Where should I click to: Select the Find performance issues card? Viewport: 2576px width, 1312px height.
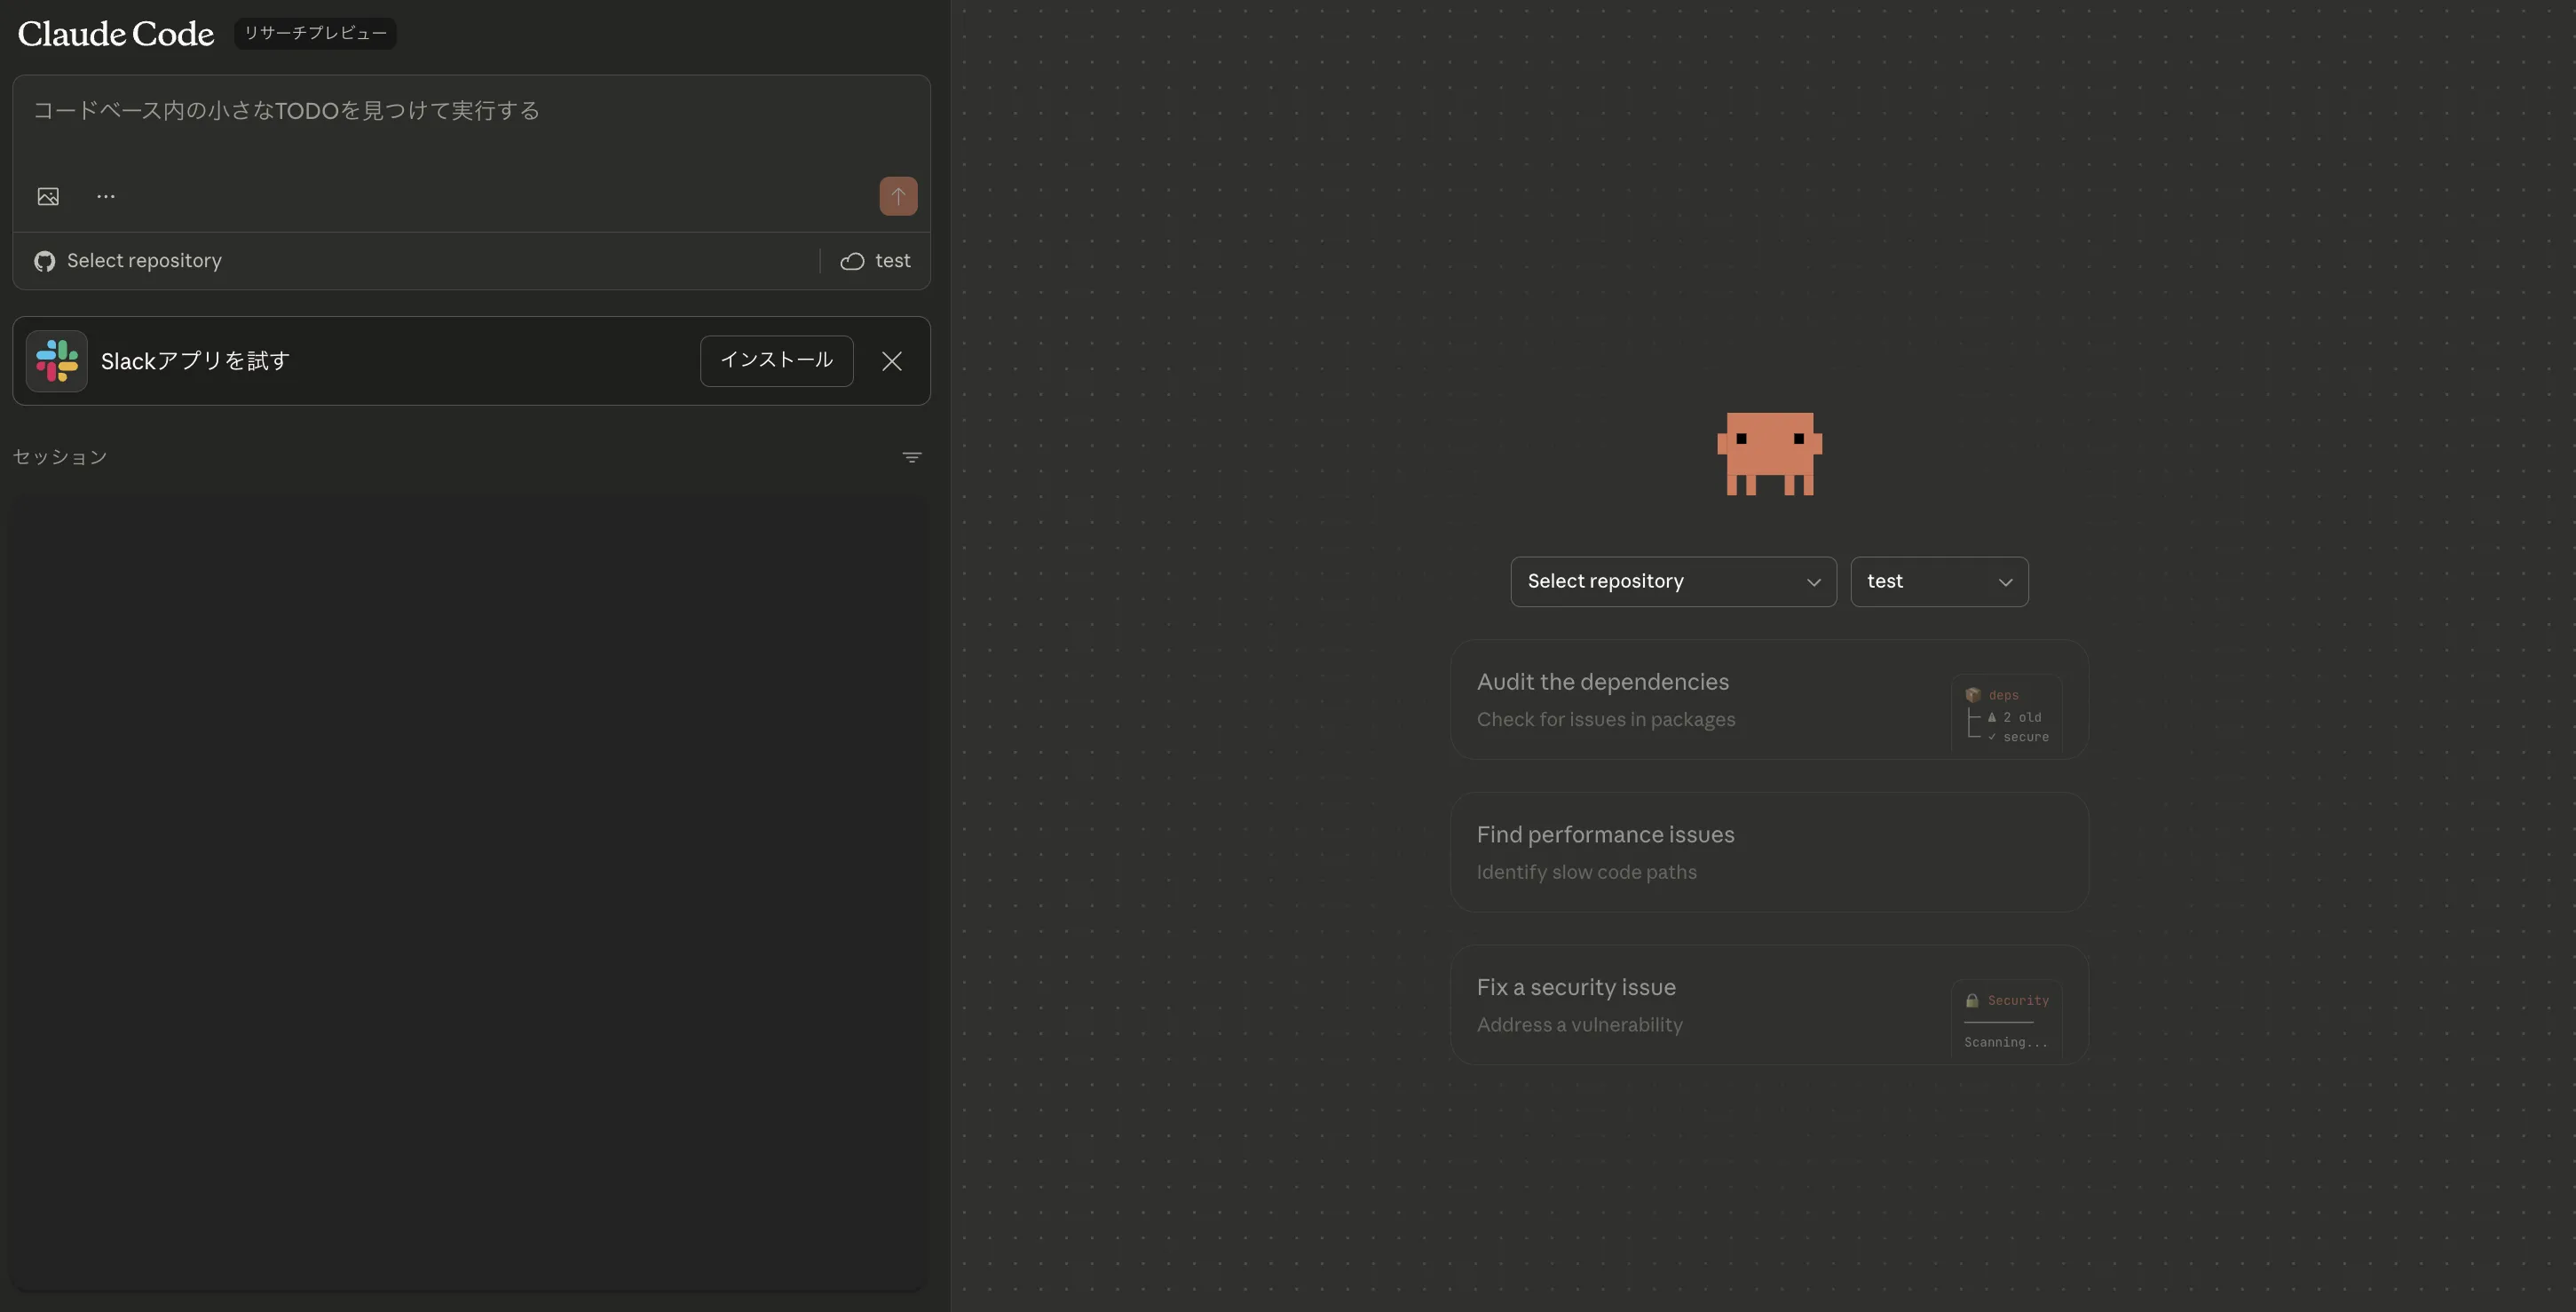pos(1768,852)
